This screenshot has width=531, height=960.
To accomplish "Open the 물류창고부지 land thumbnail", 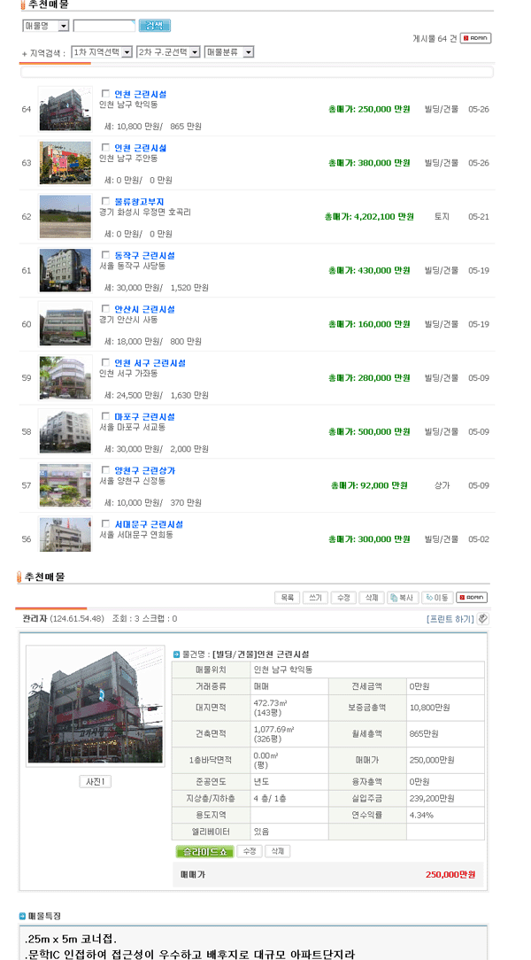I will pos(65,217).
